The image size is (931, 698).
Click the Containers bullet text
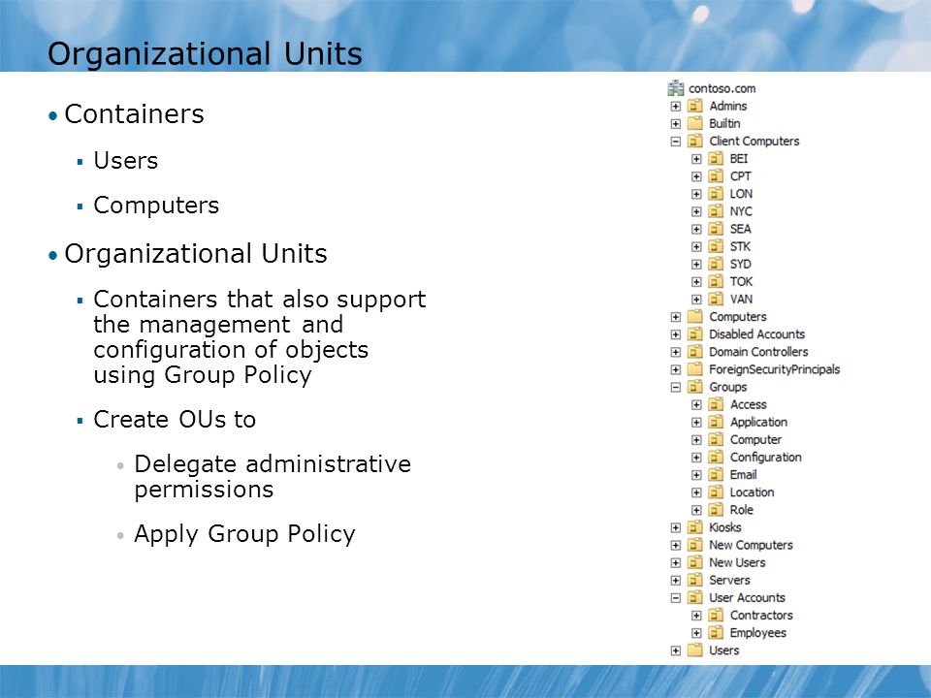(x=134, y=114)
